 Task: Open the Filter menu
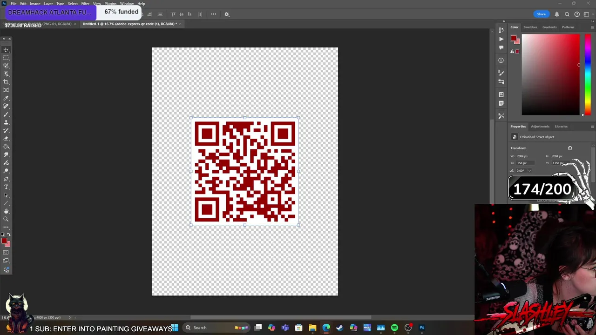pos(85,4)
